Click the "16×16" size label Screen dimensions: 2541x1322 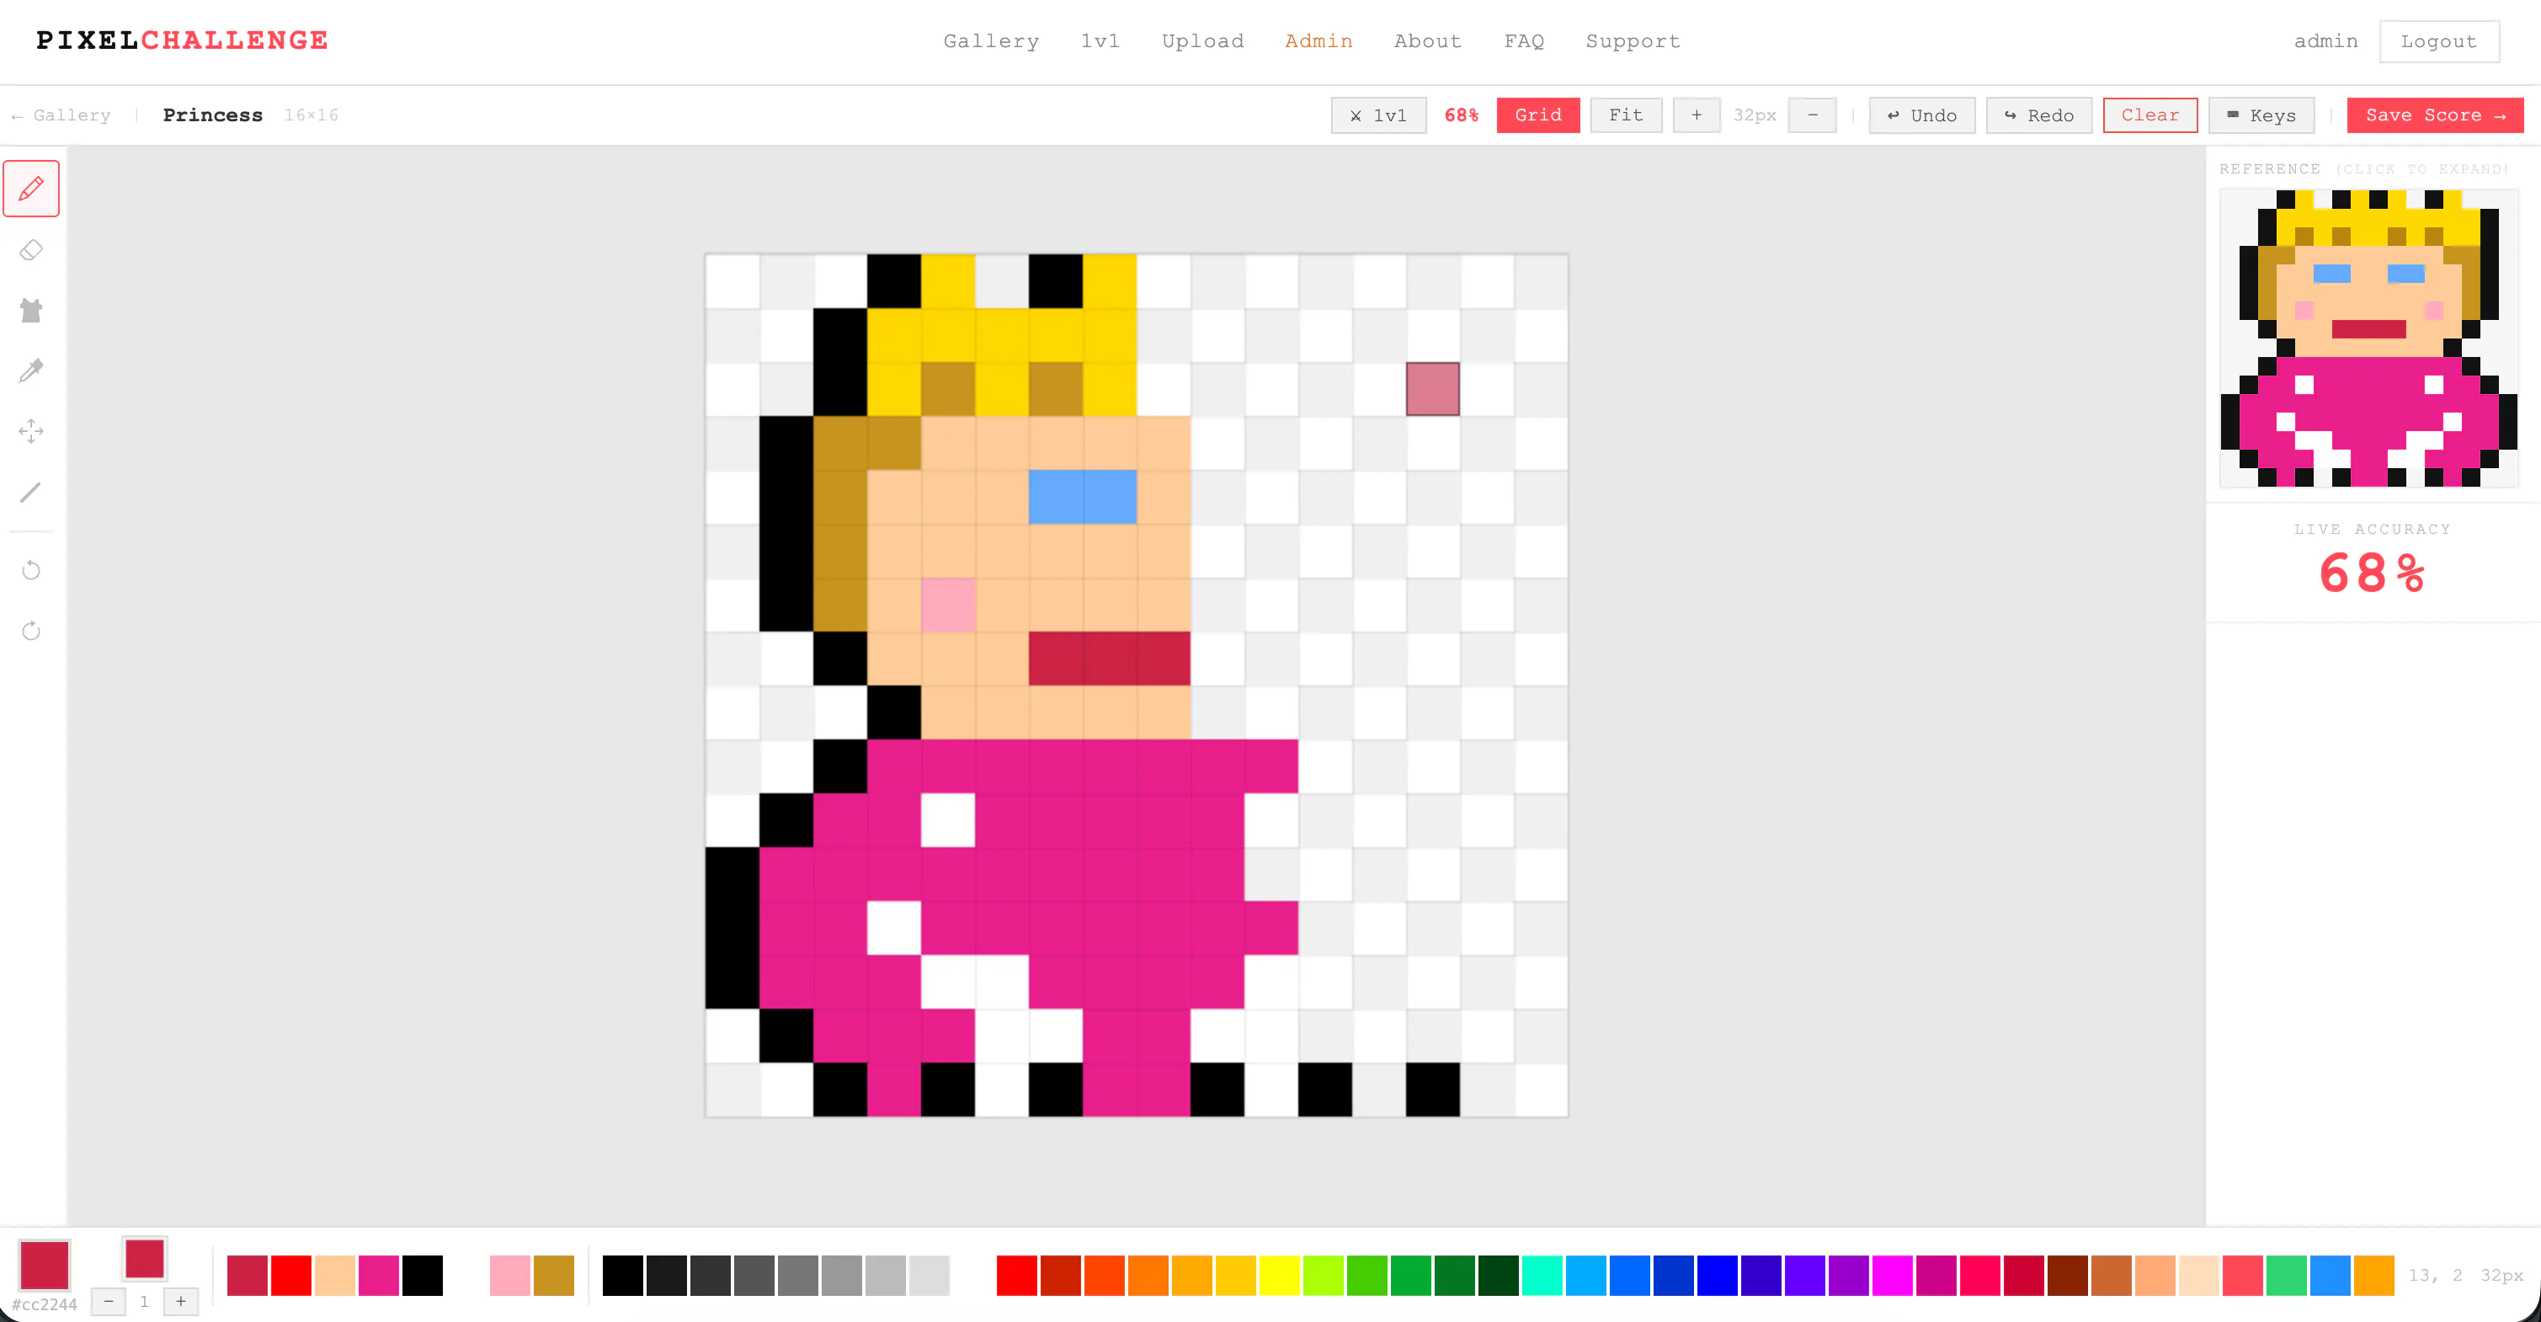(x=312, y=115)
